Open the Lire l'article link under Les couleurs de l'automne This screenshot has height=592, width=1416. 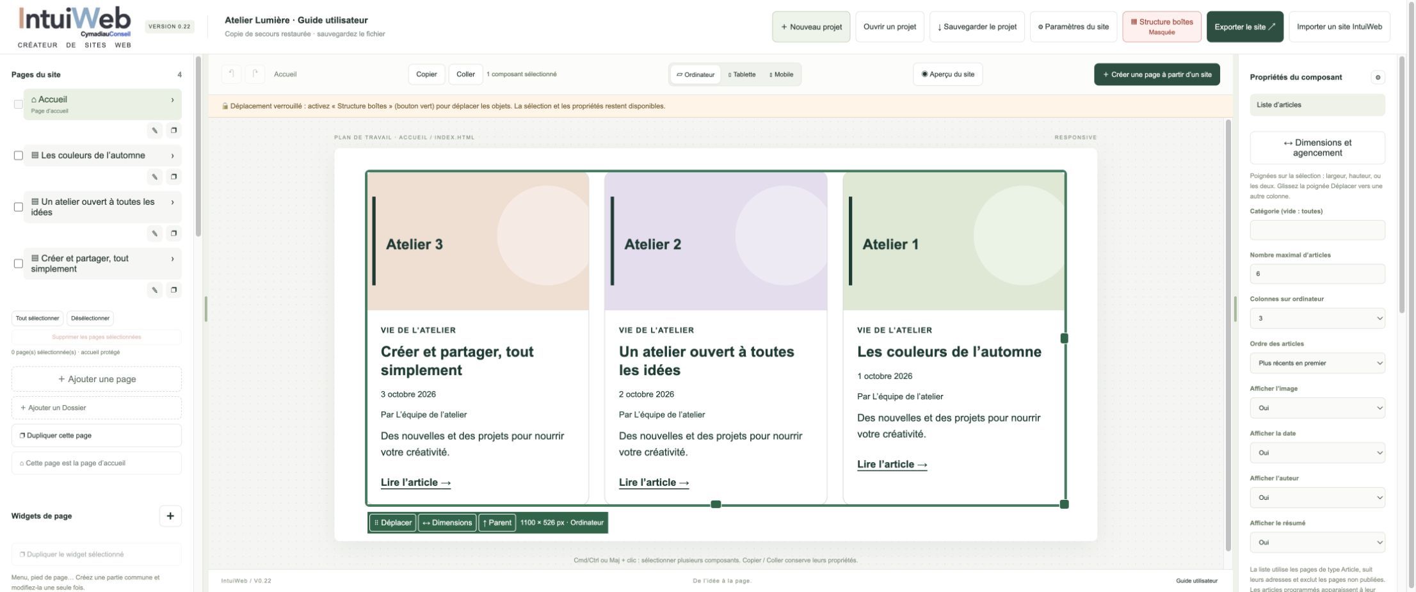coord(892,465)
